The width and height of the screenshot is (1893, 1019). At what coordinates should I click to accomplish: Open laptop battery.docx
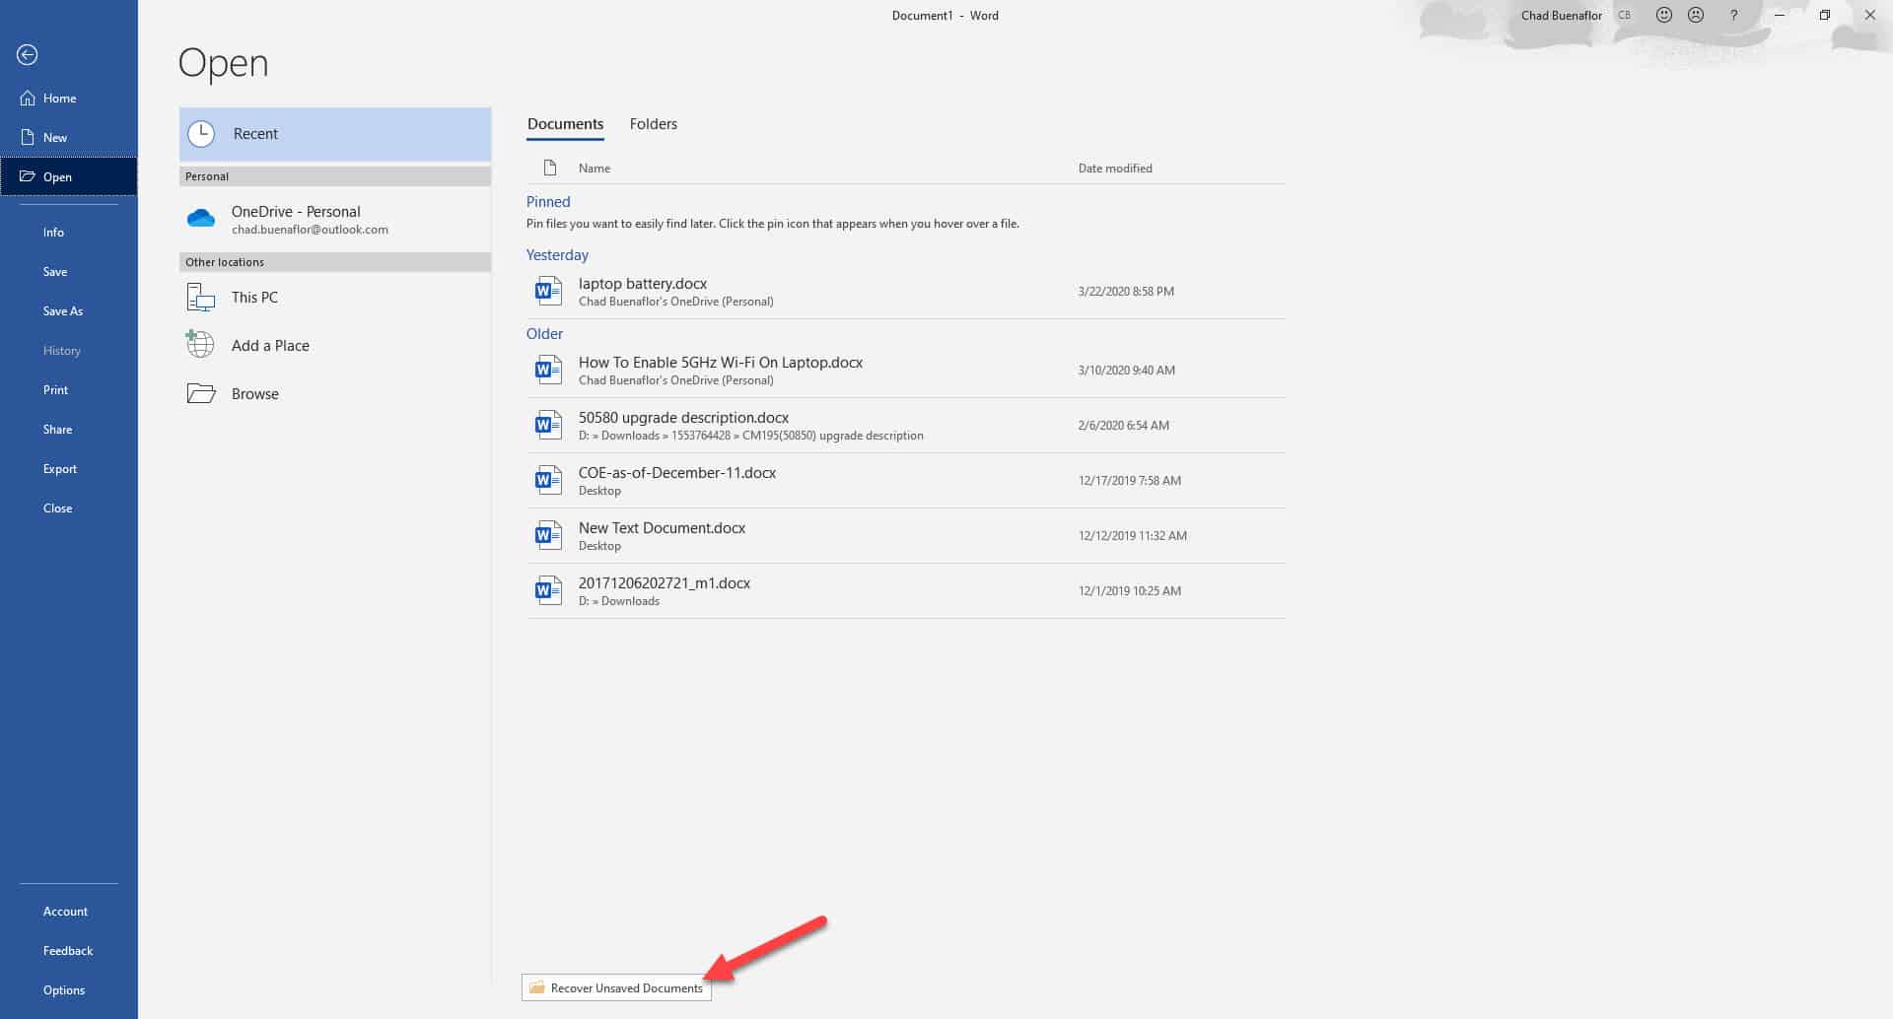tap(906, 291)
